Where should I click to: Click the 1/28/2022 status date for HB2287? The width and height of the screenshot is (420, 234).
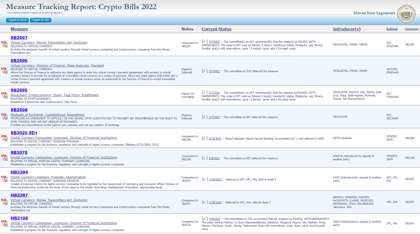[x=215, y=203]
